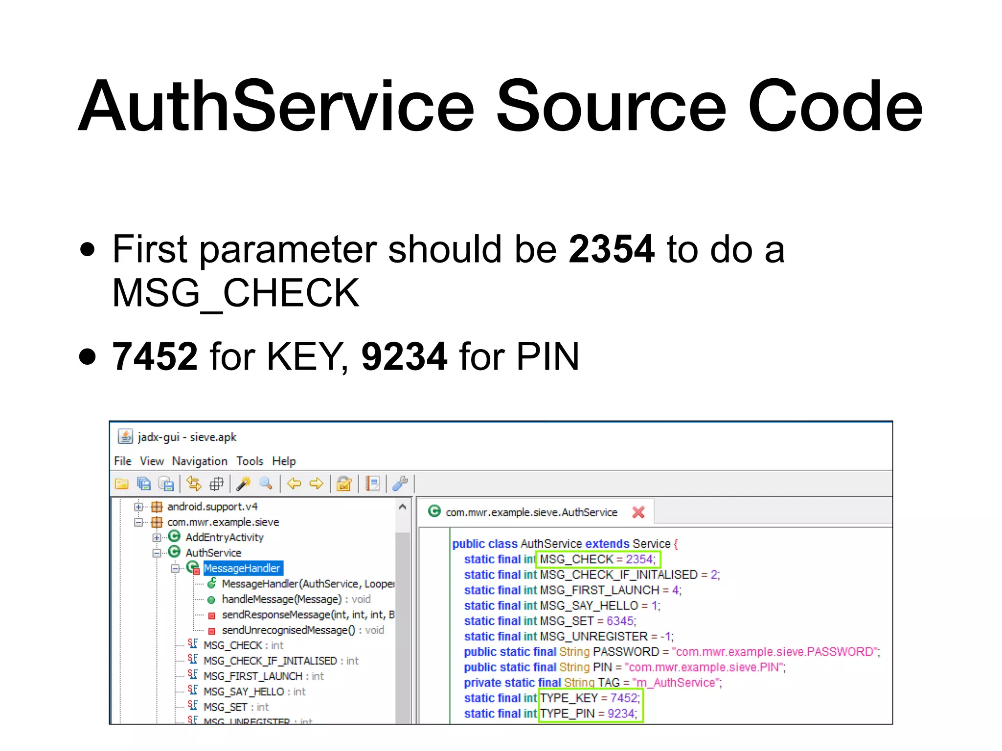
Task: Expand the android.support.v4 package node
Action: coord(138,507)
